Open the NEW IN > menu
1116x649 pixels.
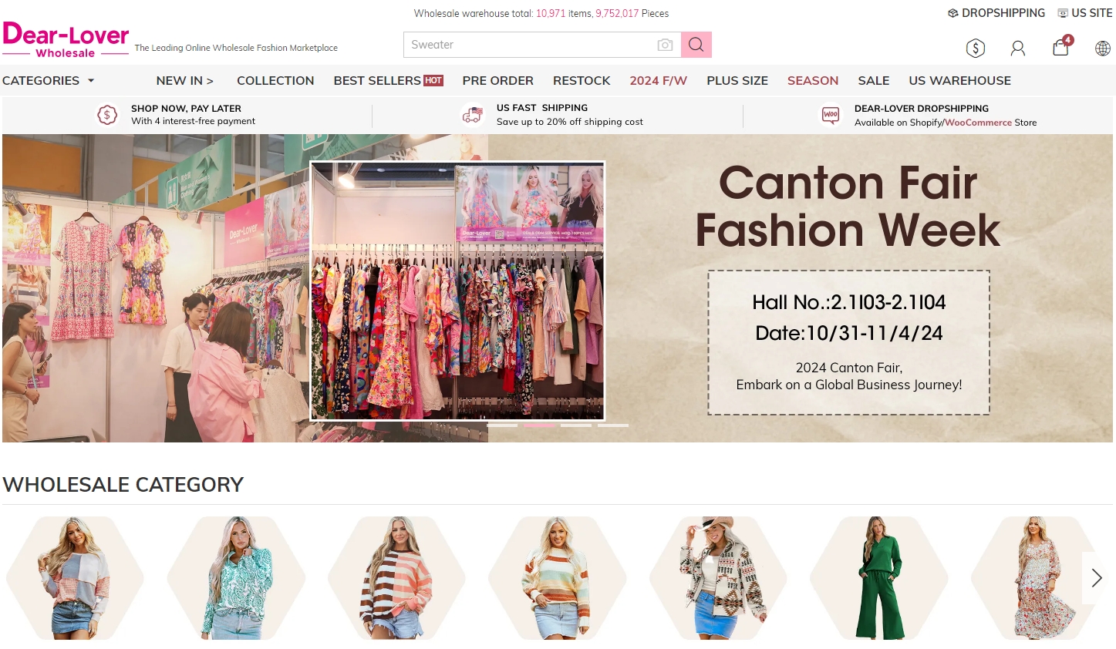click(184, 80)
